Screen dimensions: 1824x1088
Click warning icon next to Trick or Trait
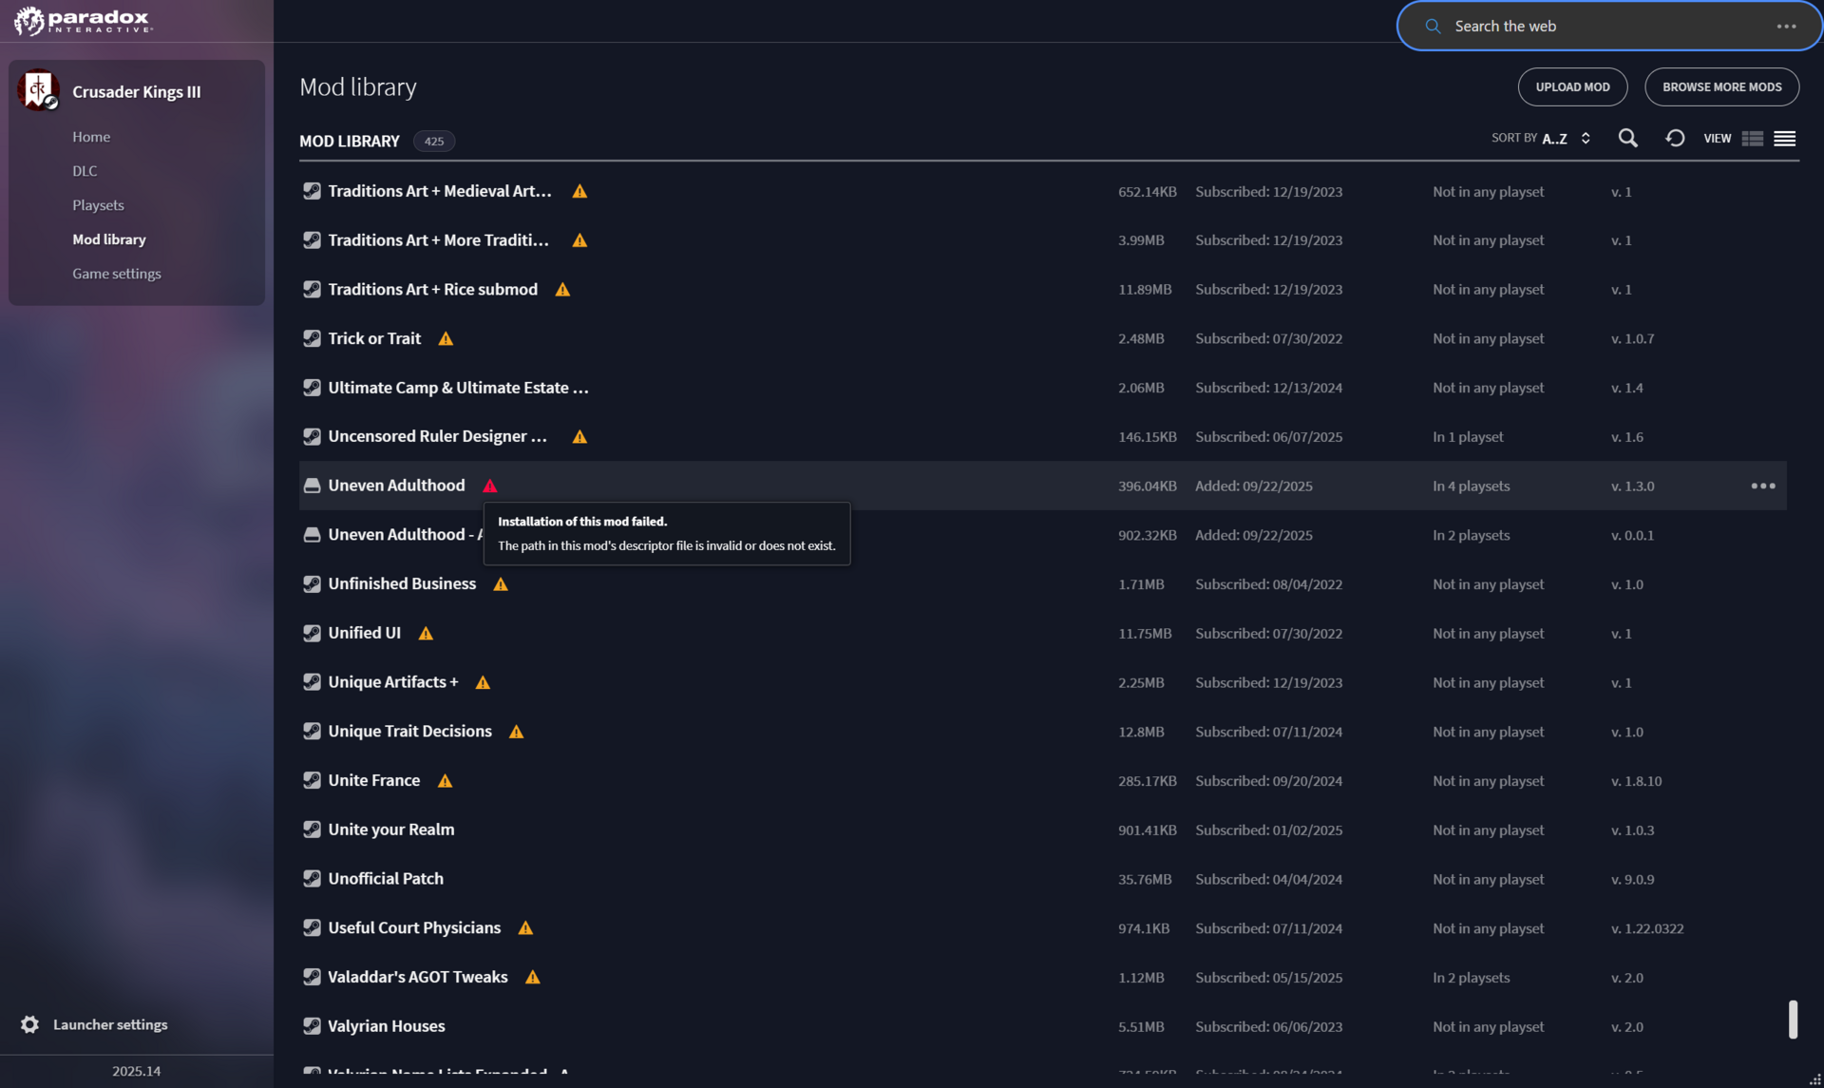click(446, 339)
